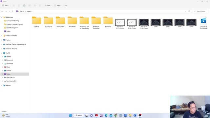Expand the address bar history dropdown
This screenshot has width=210, height=118.
(185, 11)
